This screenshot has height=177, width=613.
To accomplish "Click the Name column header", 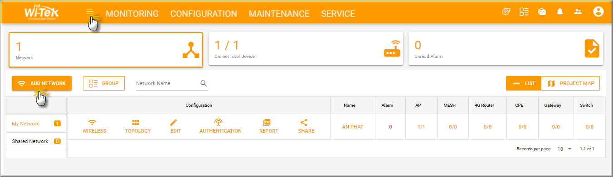I will click(x=350, y=105).
